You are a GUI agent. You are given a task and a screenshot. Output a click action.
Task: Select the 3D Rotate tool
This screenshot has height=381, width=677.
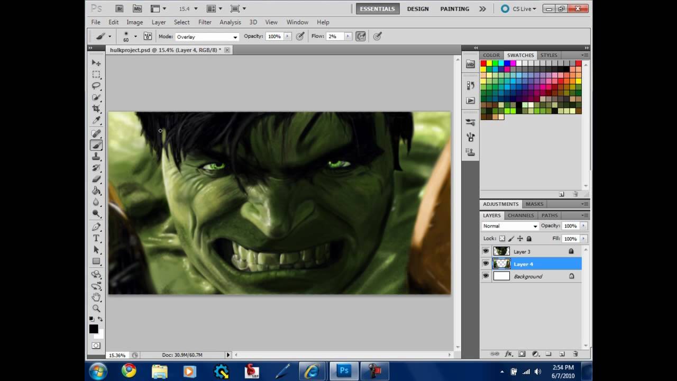point(96,274)
